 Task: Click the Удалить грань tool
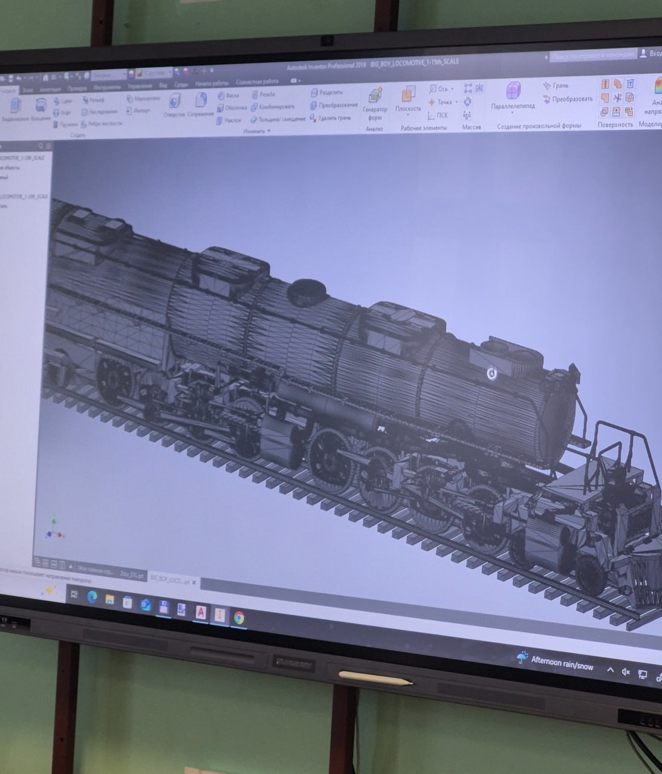331,118
